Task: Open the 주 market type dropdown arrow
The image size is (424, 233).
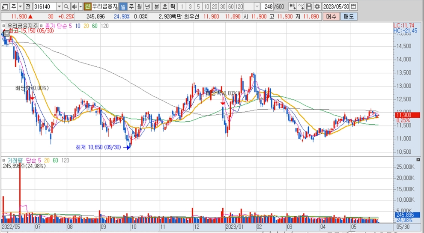Action: pos(21,7)
